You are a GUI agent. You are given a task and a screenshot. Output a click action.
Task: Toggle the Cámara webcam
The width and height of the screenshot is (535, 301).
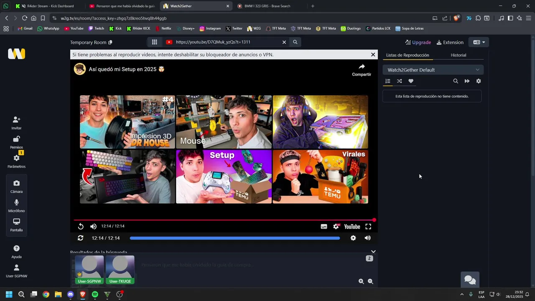(16, 183)
